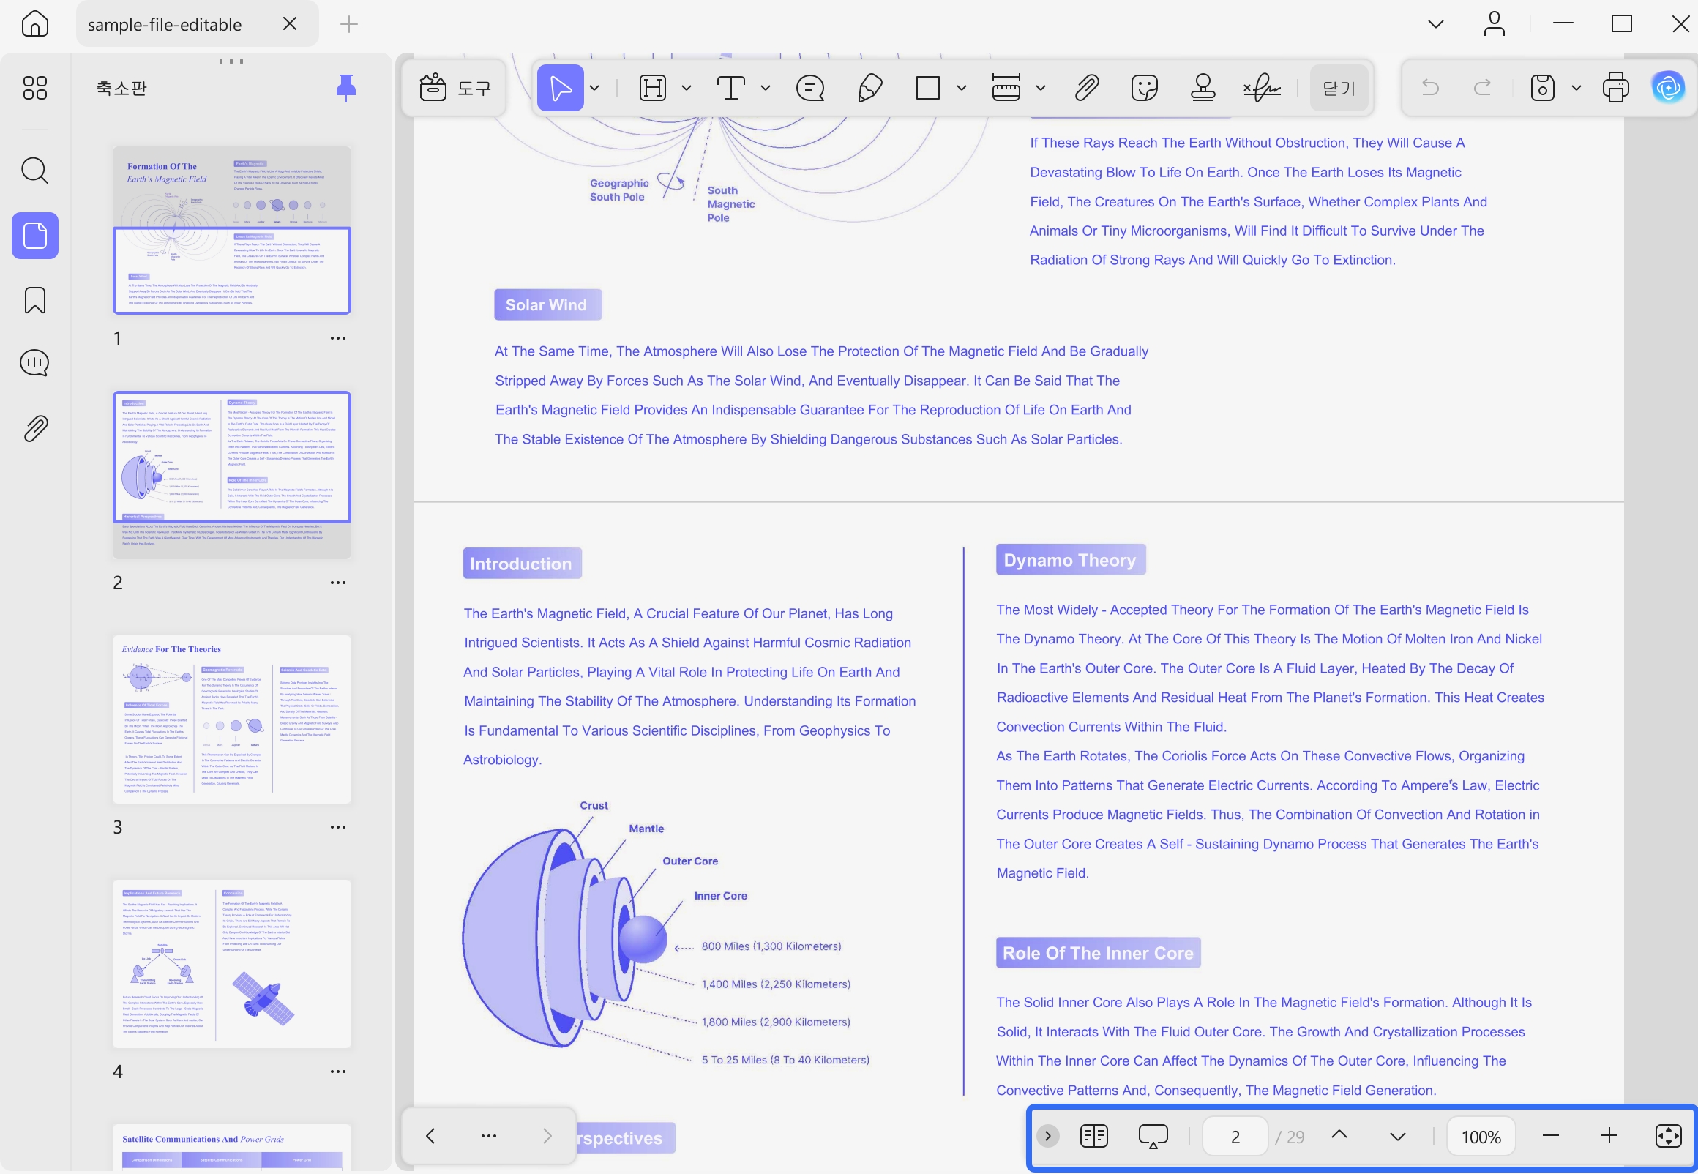Image resolution: width=1698 pixels, height=1174 pixels.
Task: Select the comment note tool
Action: (809, 89)
